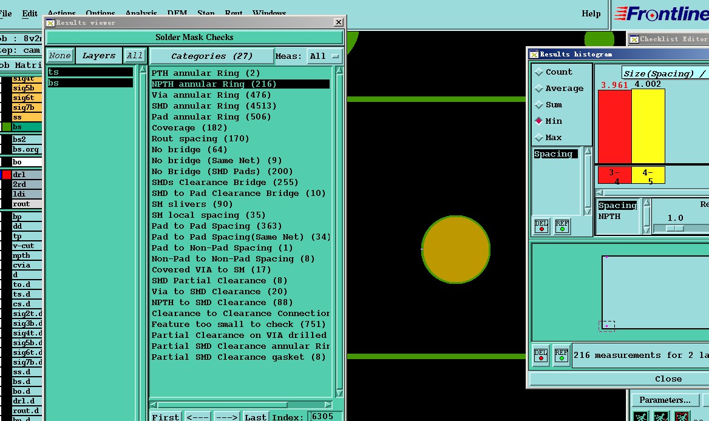The image size is (709, 421).
Task: Click the Categories (27) header button
Action: tap(211, 56)
